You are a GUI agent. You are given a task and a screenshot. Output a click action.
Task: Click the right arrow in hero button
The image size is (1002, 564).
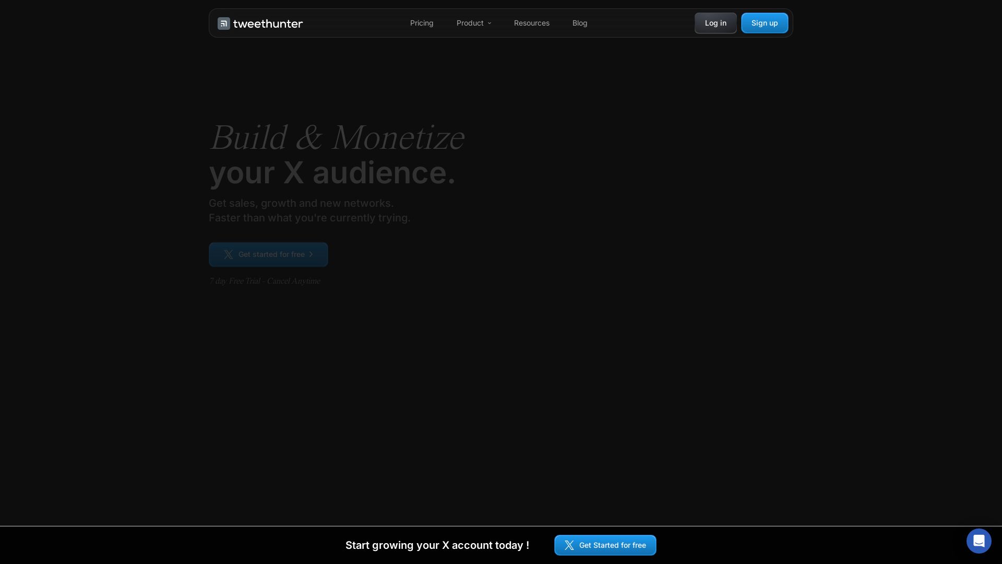(x=311, y=254)
